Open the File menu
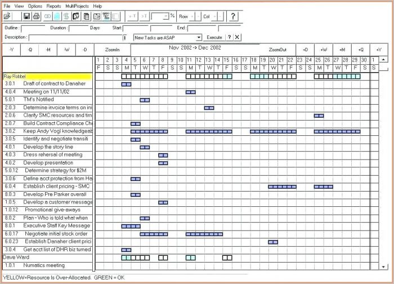The height and width of the screenshot is (284, 394). coord(7,6)
